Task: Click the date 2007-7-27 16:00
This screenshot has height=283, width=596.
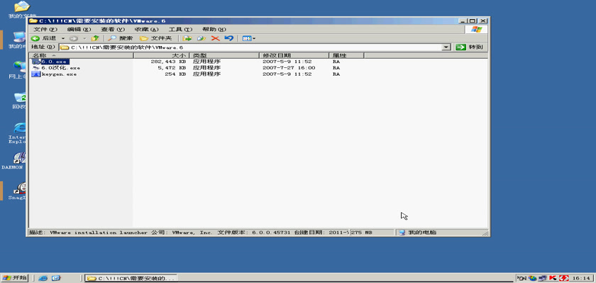Action: pyautogui.click(x=289, y=68)
